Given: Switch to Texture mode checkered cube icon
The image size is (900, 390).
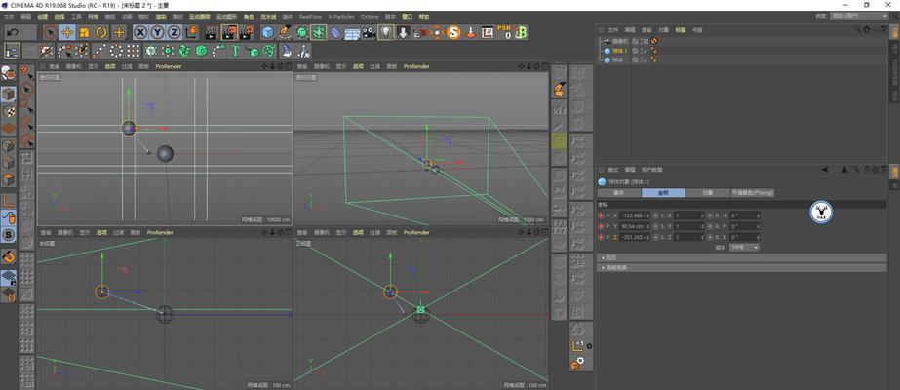Looking at the screenshot, I should (9, 111).
